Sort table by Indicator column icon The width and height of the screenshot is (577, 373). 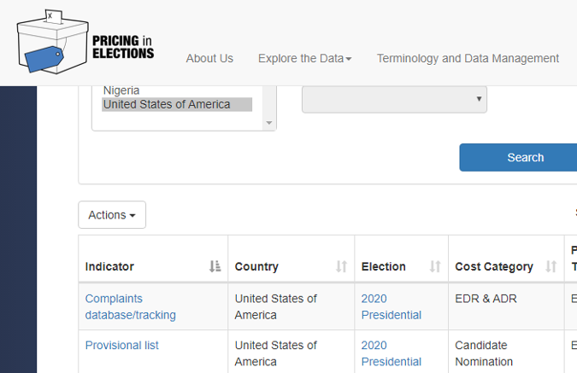tap(215, 266)
